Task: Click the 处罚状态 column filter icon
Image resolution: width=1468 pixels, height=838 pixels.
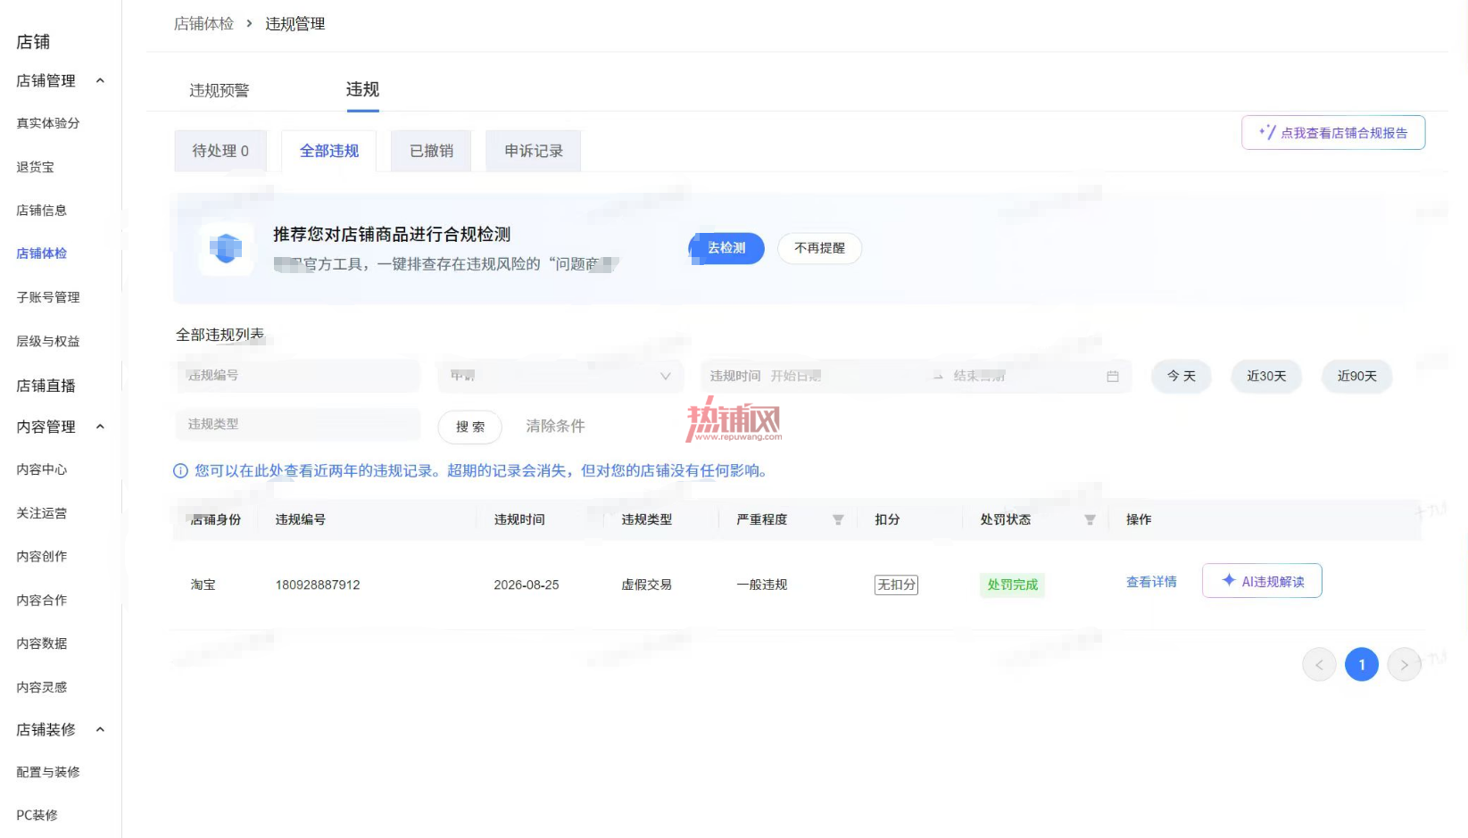Action: coord(1090,519)
